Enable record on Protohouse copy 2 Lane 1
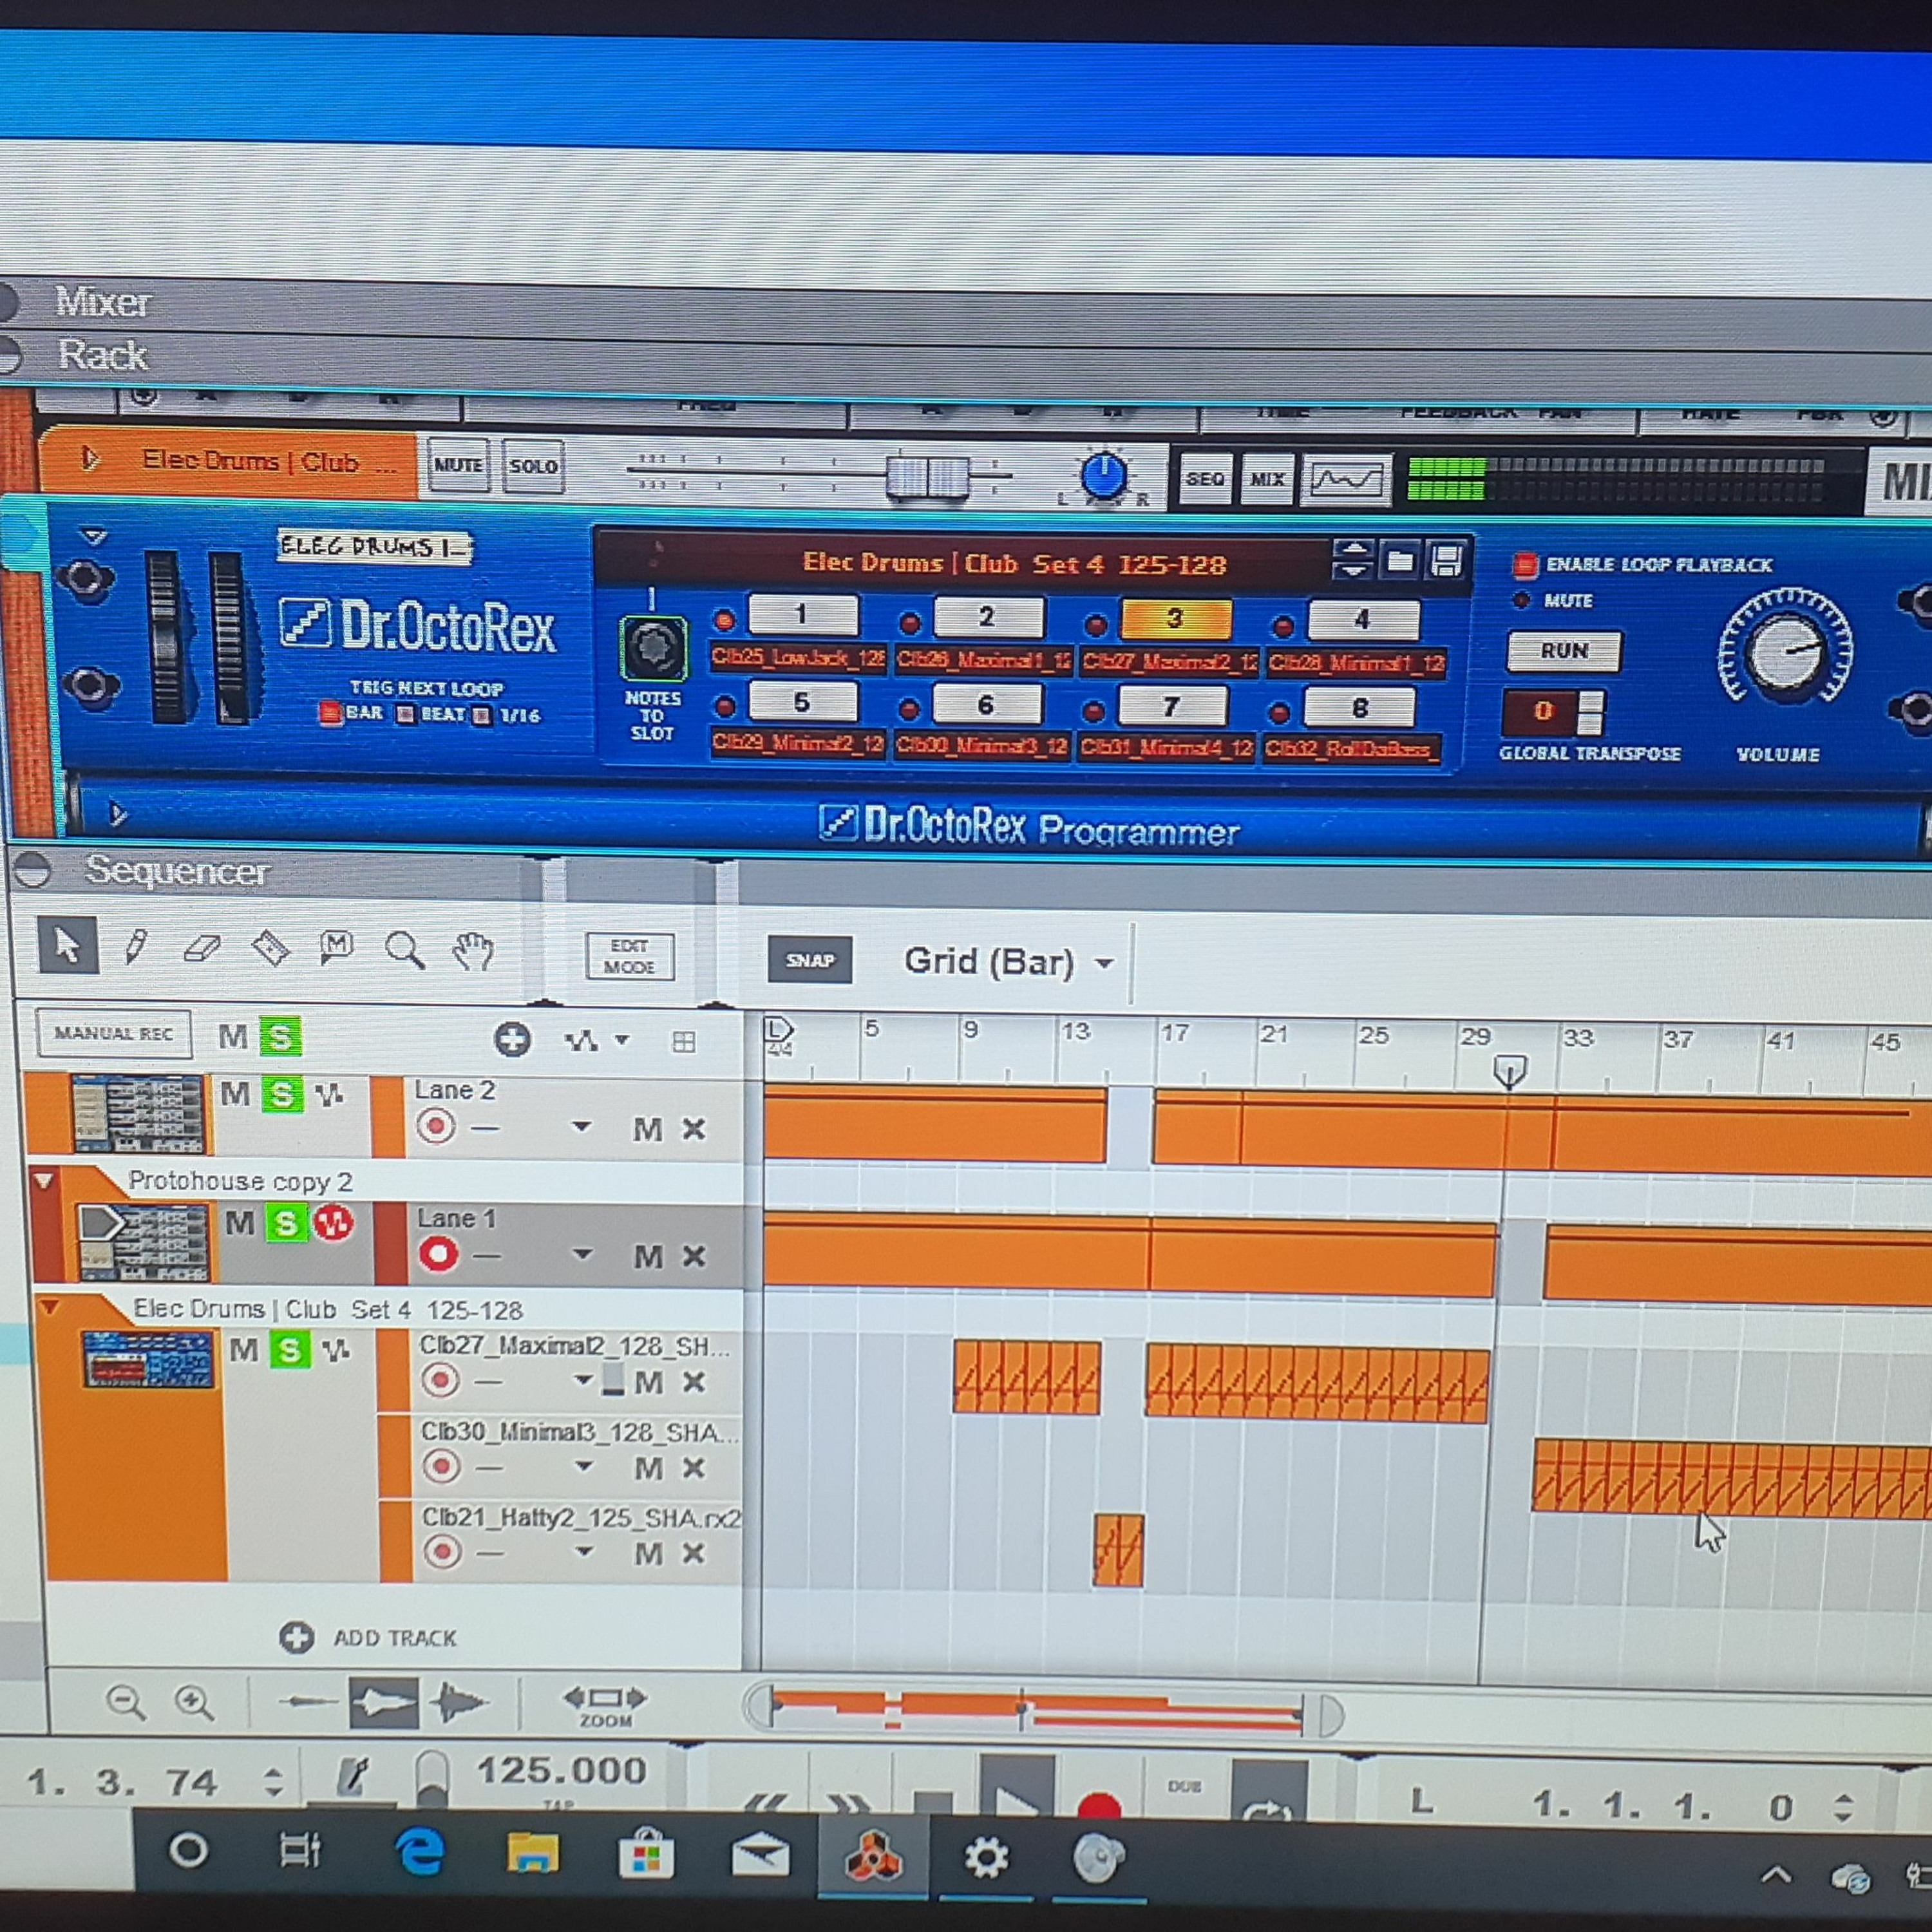The width and height of the screenshot is (1932, 1932). [438, 1254]
